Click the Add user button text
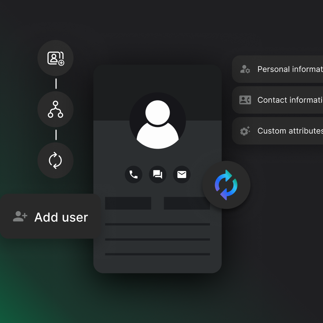This screenshot has height=323, width=323. (x=61, y=217)
